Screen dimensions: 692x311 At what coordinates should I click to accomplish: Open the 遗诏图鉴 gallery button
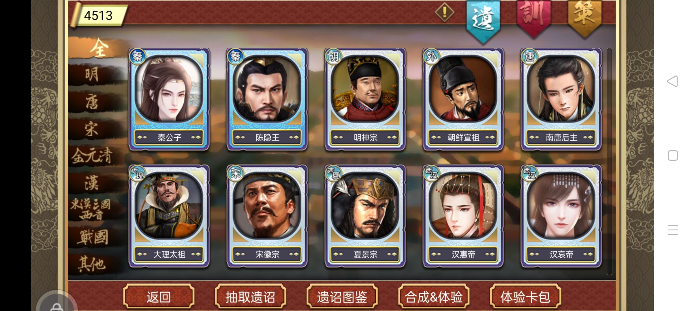342,297
